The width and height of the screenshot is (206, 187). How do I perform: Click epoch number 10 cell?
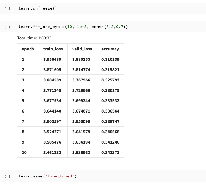tap(28, 153)
